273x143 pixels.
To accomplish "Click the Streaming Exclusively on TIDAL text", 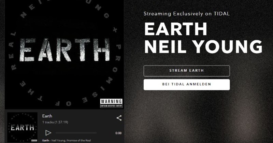I will [x=187, y=14].
